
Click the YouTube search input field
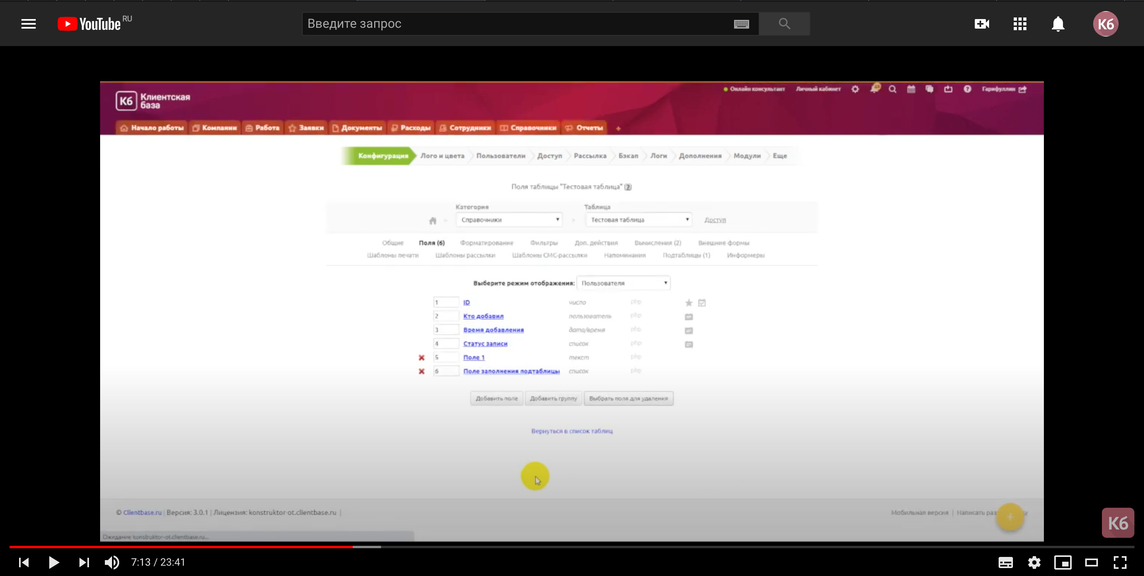(x=515, y=24)
